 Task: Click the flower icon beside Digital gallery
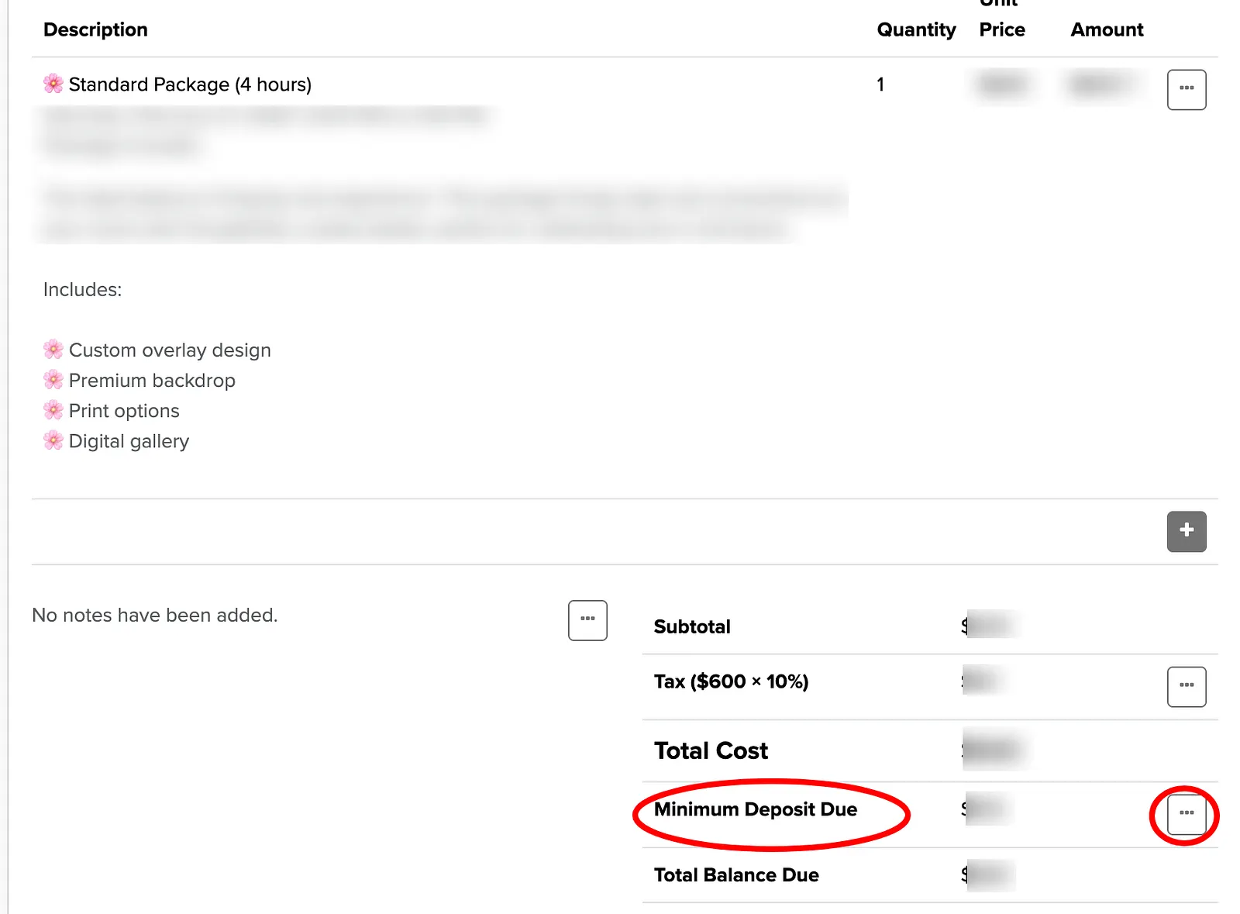(x=53, y=440)
